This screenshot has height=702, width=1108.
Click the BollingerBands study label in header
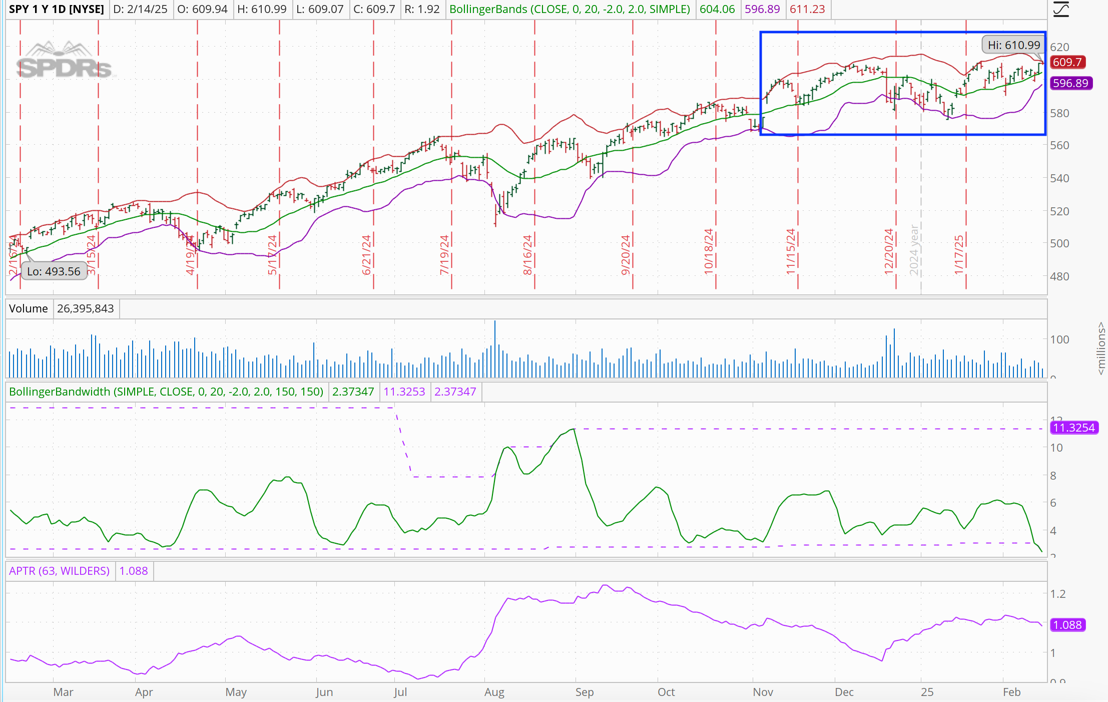pyautogui.click(x=570, y=9)
